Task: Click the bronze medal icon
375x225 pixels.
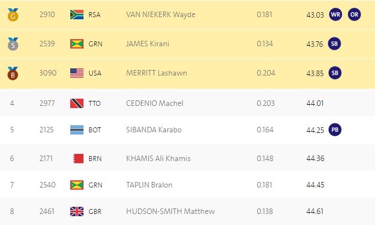Action: tap(13, 73)
